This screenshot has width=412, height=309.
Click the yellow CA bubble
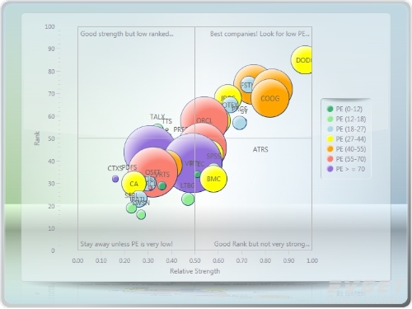pyautogui.click(x=133, y=184)
